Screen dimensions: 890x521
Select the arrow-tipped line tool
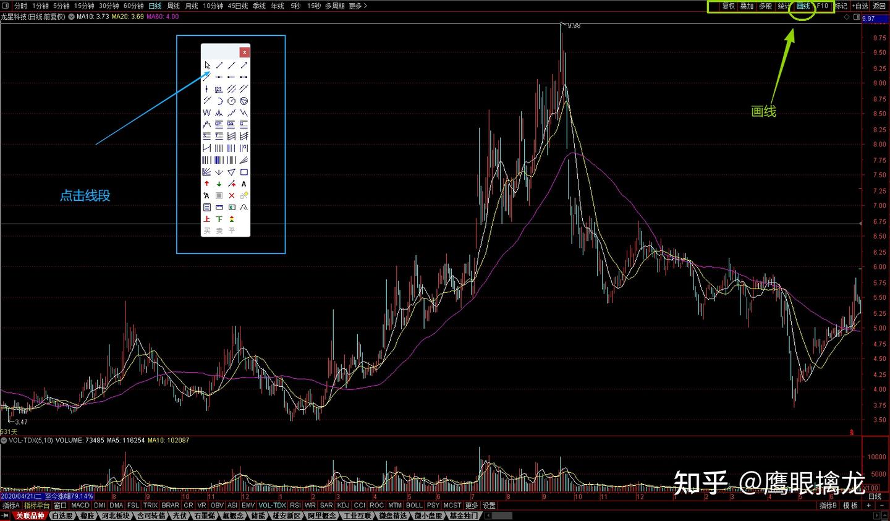coord(244,65)
